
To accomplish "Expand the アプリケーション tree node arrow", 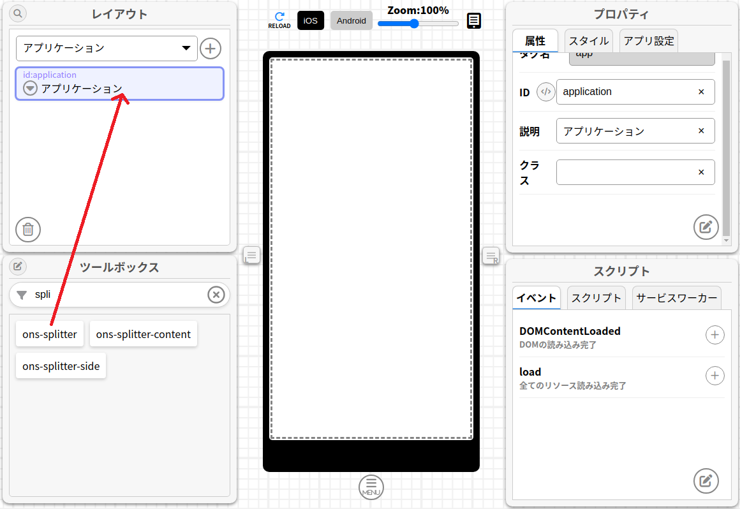I will 30,89.
